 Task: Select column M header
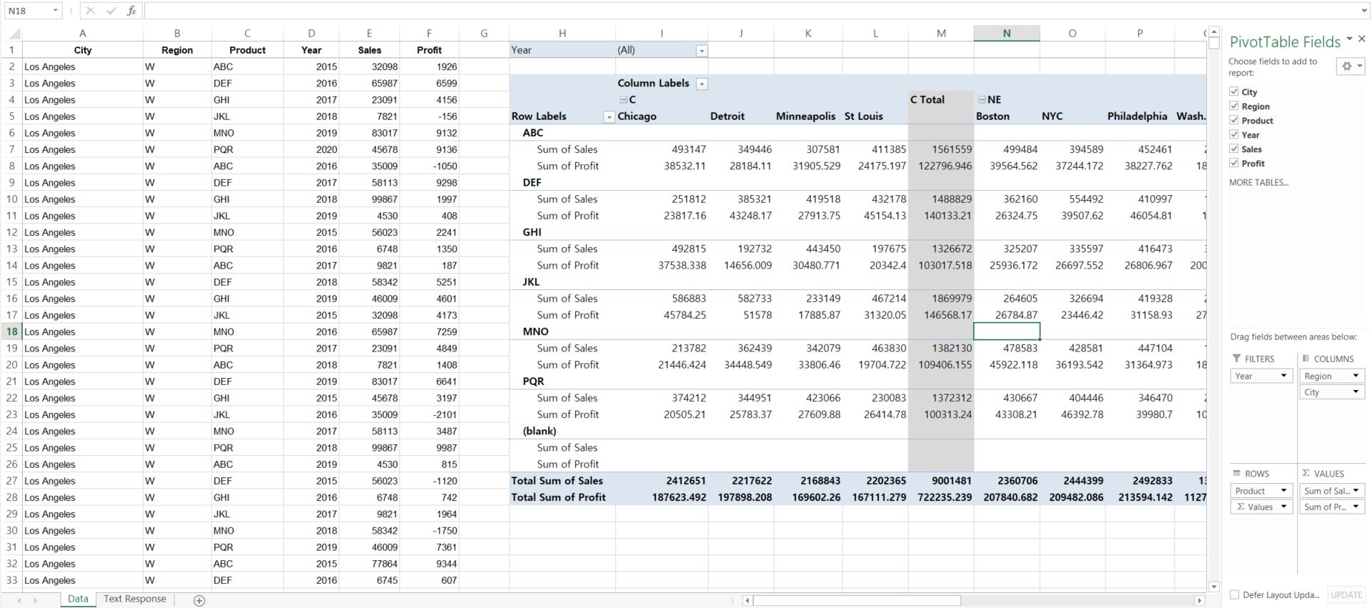941,33
